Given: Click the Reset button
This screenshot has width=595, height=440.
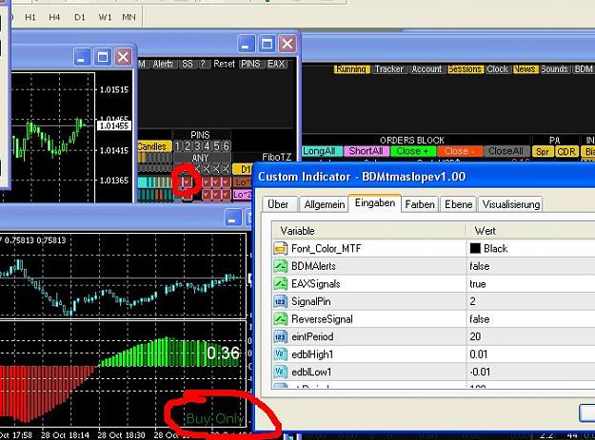Looking at the screenshot, I should tap(224, 64).
